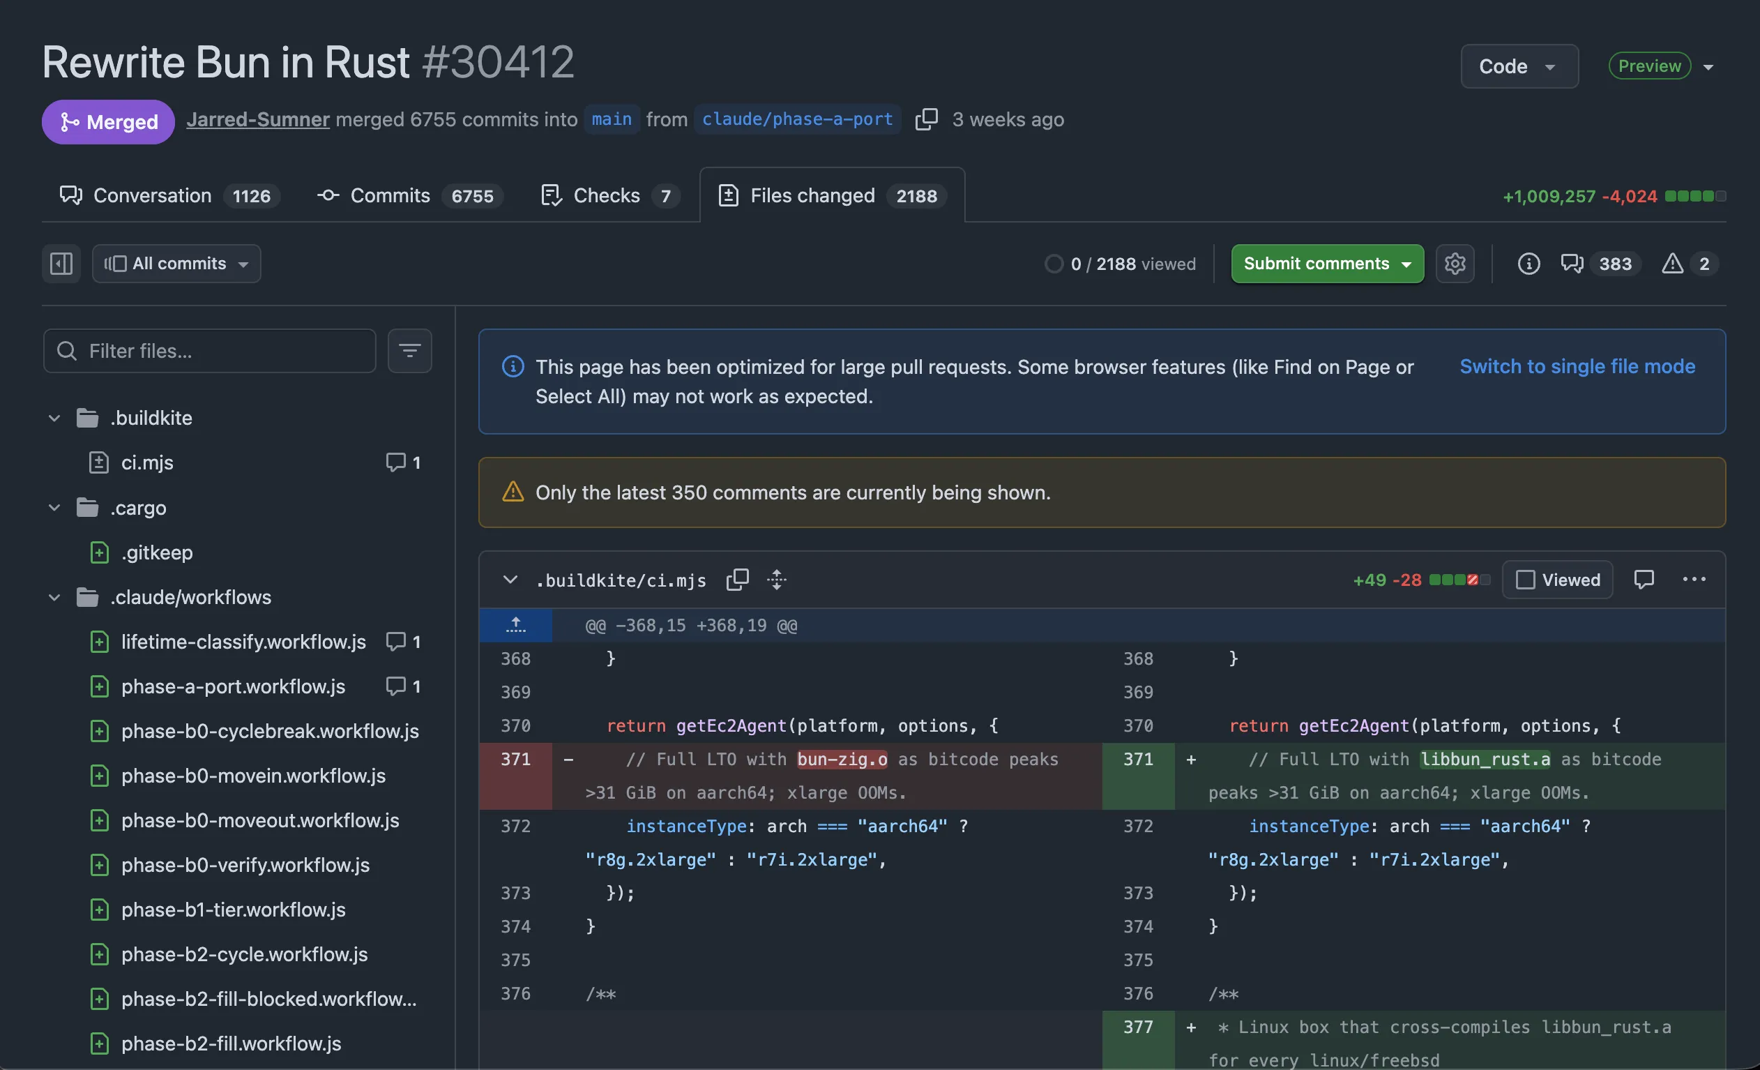Select phase-b0-cyclebreak.workflow.js file
Viewport: 1760px width, 1070px height.
[x=270, y=731]
